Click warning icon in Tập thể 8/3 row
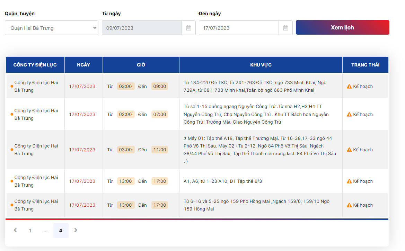 point(349,181)
